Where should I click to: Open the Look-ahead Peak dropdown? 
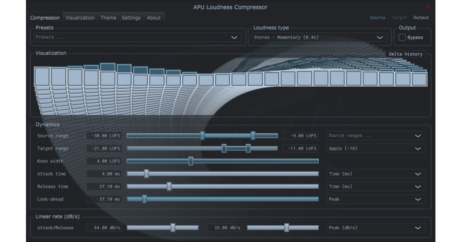click(376, 199)
